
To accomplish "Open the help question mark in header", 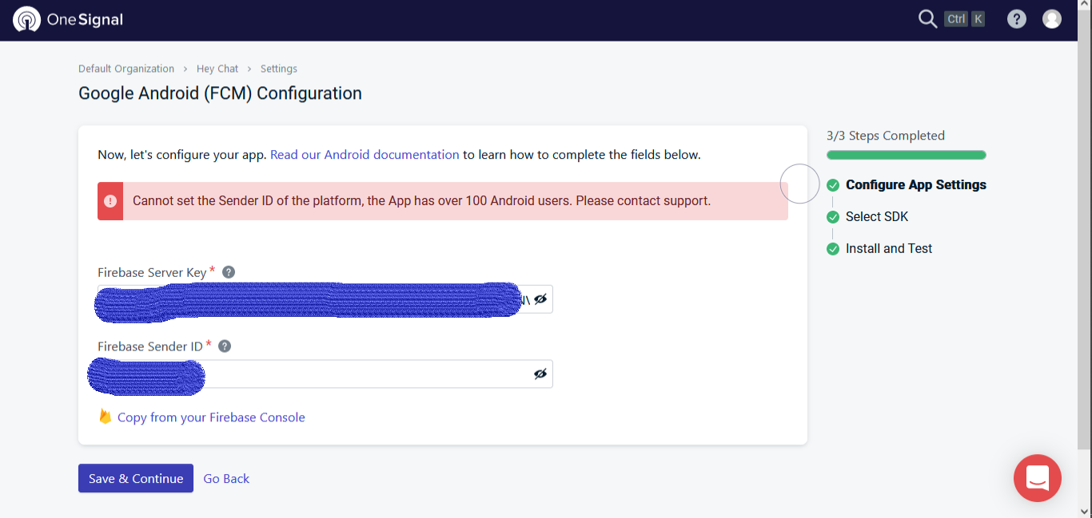I will [1017, 19].
